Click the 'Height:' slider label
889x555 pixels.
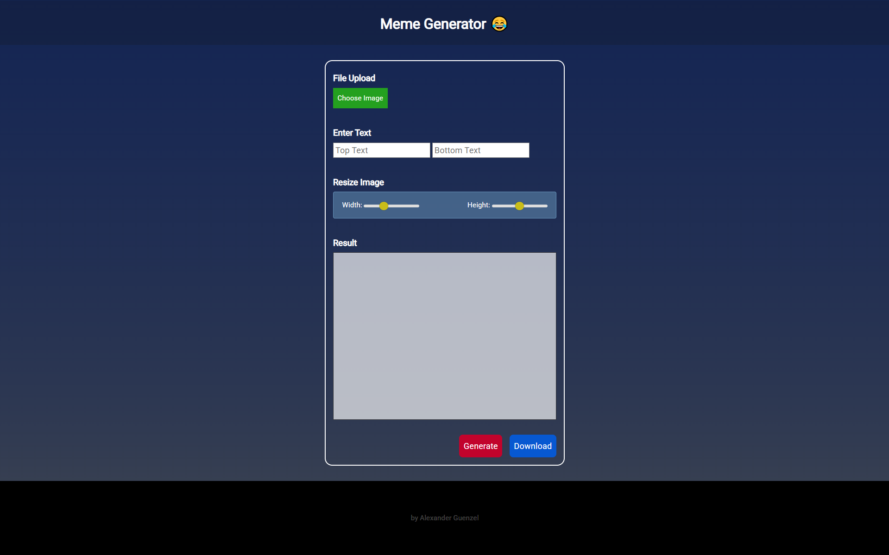[x=478, y=205]
